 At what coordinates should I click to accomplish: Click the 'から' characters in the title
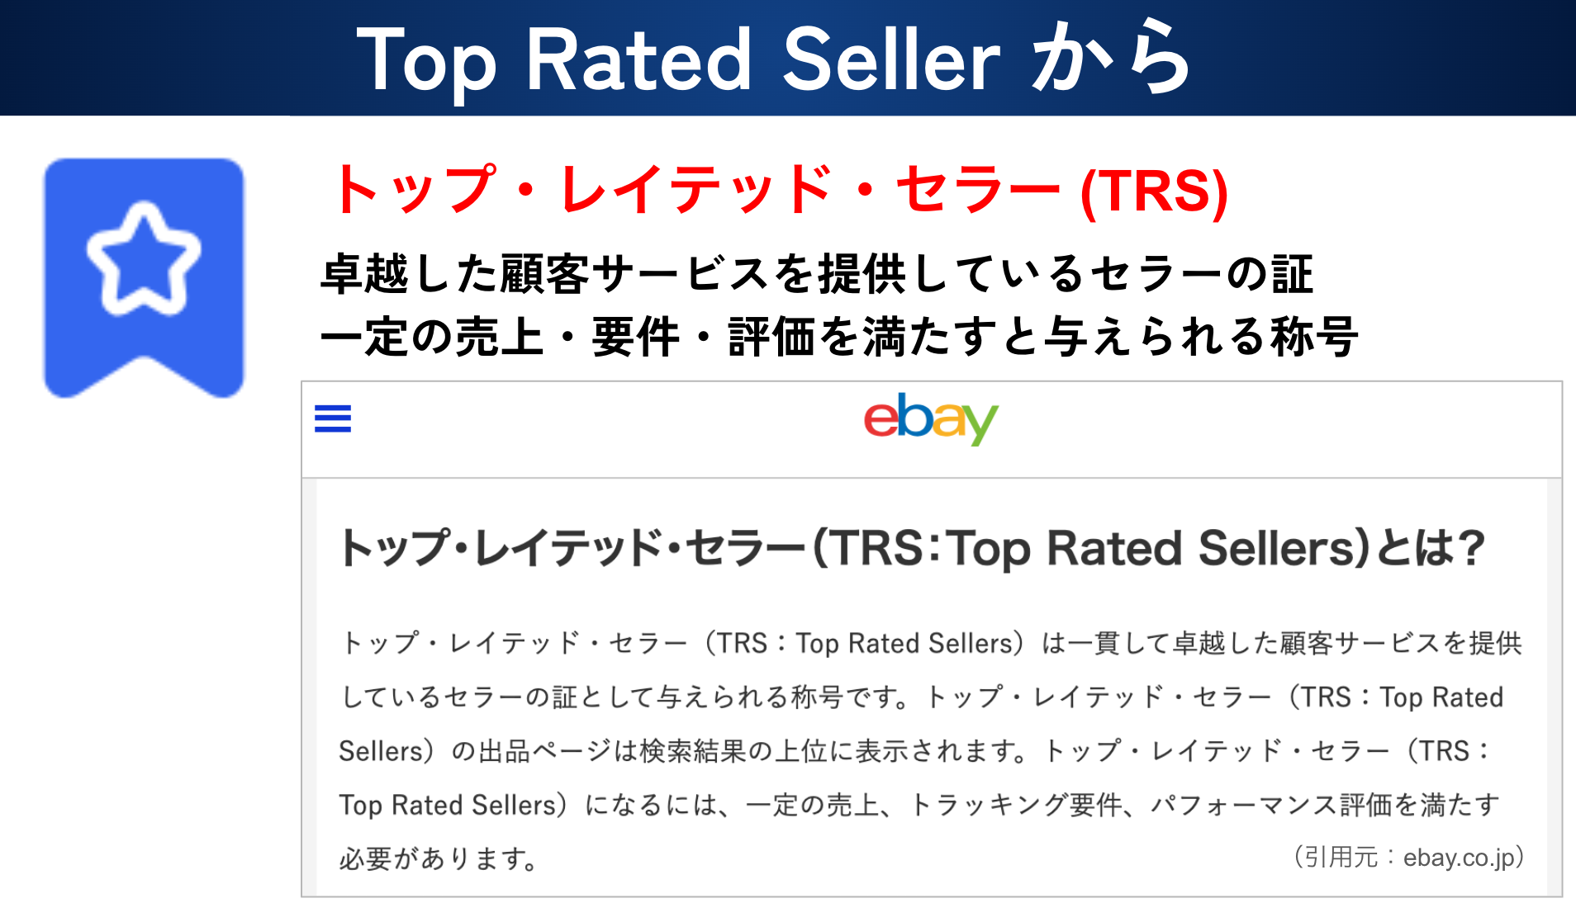point(1110,58)
